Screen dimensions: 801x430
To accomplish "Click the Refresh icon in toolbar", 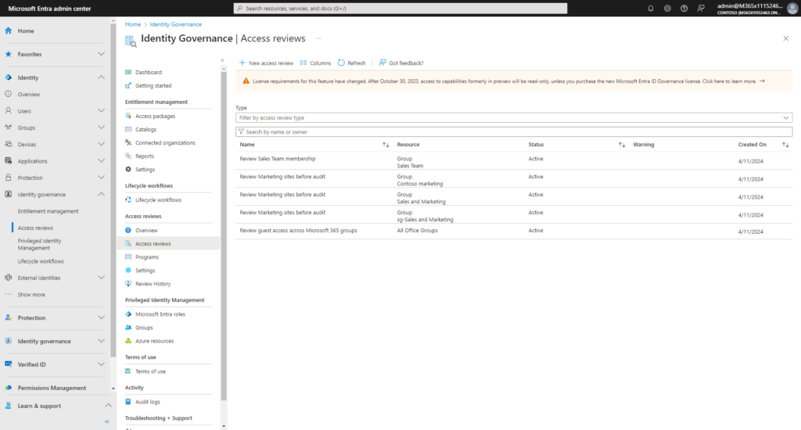I will point(341,63).
